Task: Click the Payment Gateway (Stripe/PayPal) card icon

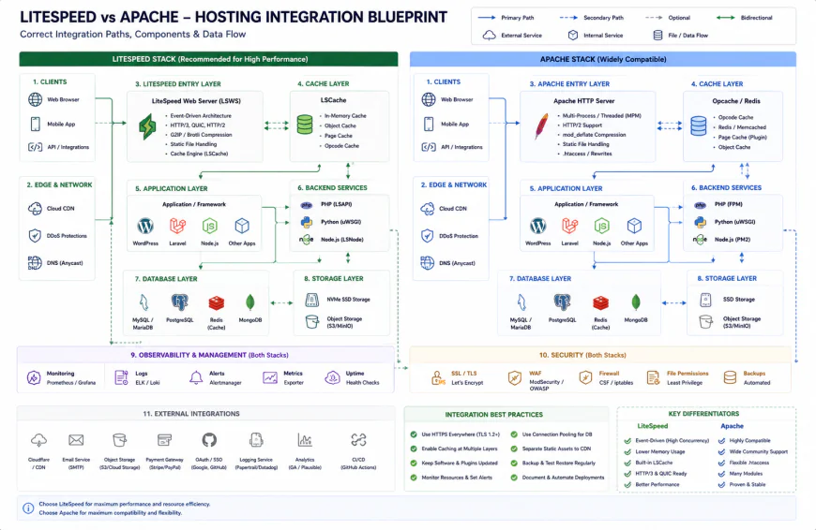Action: point(164,440)
